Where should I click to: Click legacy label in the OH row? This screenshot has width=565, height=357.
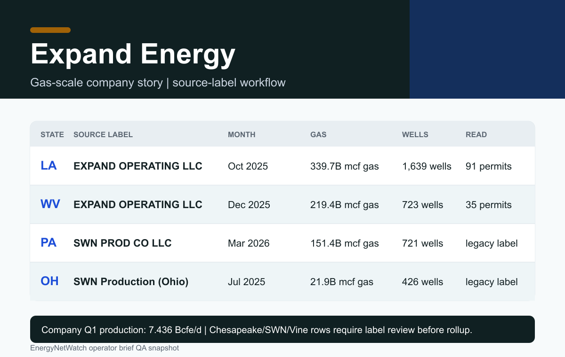coord(492,282)
